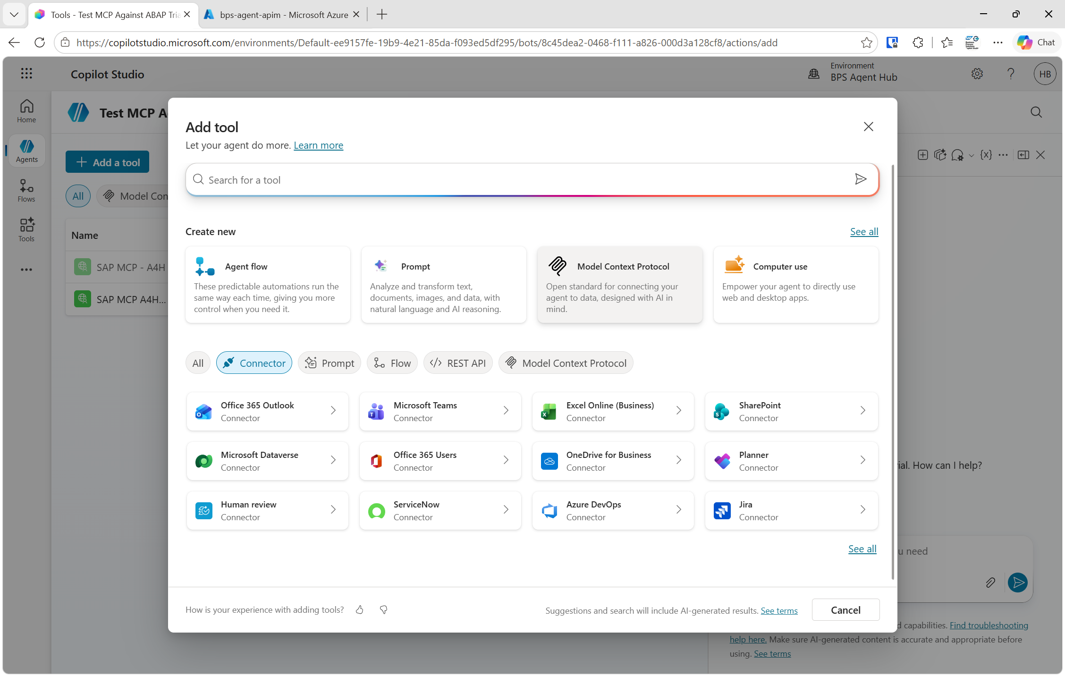1065x676 pixels.
Task: Open the SharePoint connector
Action: pyautogui.click(x=792, y=411)
